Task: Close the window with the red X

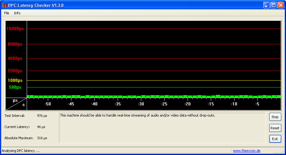Action: (x=281, y=5)
